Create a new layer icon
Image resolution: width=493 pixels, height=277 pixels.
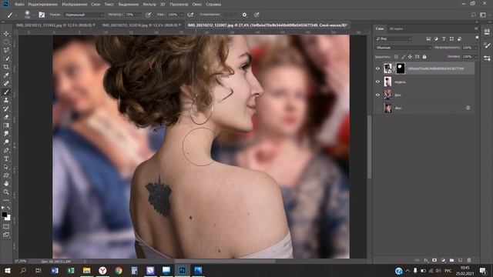460,260
